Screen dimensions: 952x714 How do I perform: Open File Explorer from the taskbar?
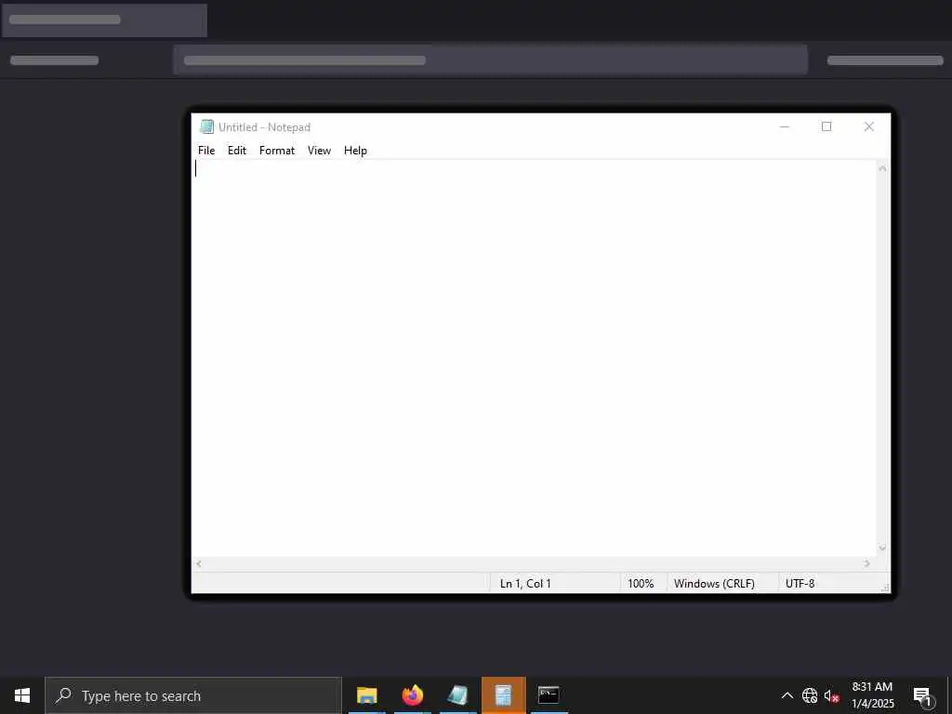pos(366,695)
